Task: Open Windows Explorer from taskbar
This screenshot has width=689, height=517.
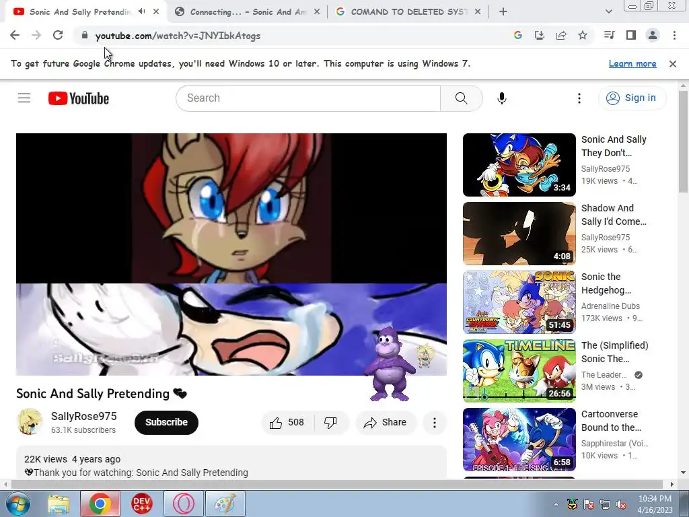Action: [x=59, y=504]
